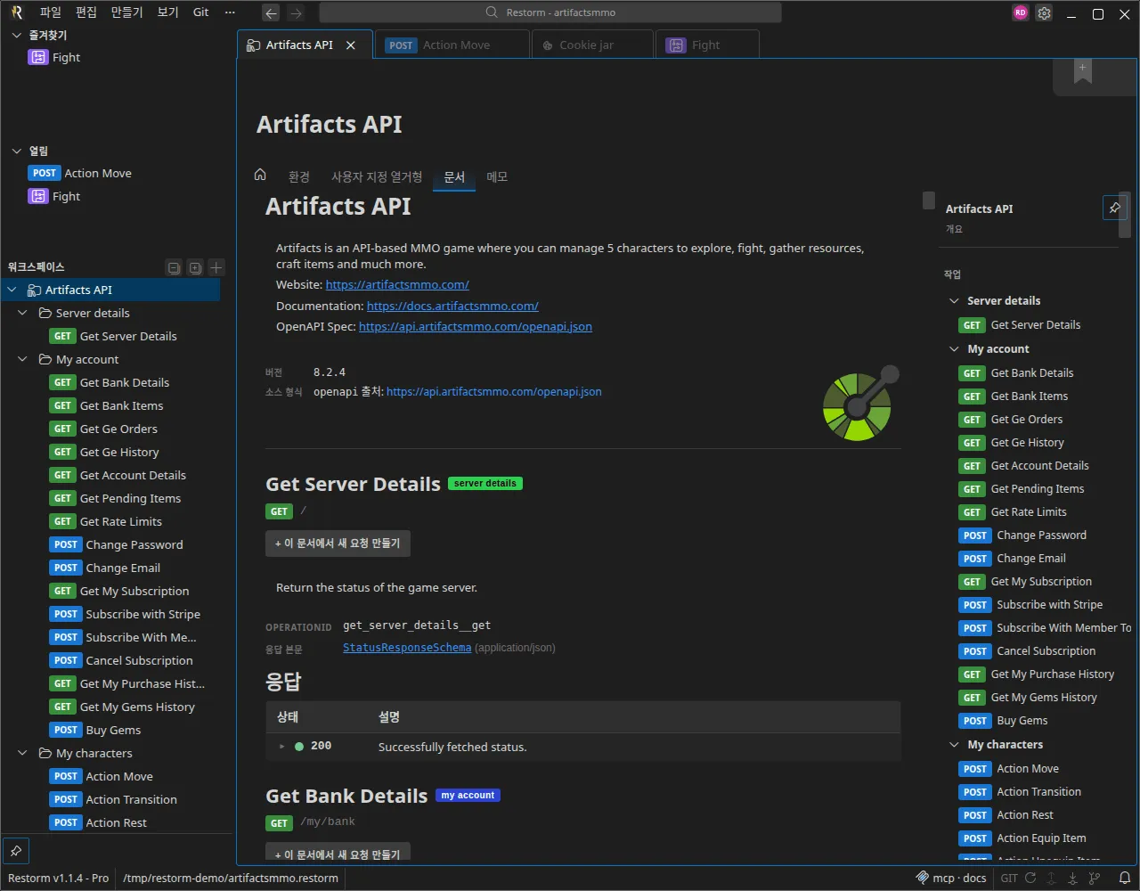Open the 파일 menu
Screen dimensions: 1140x891
[x=51, y=12]
